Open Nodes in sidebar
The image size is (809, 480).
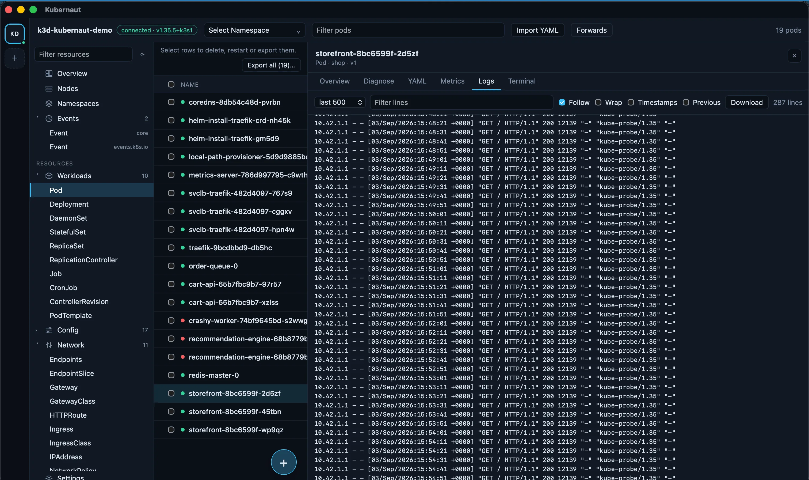(x=67, y=89)
